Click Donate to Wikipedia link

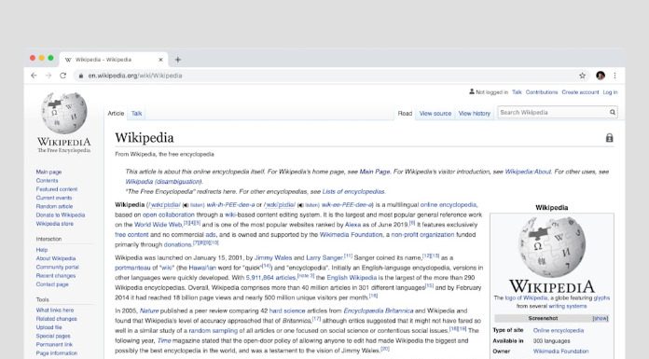click(x=61, y=214)
